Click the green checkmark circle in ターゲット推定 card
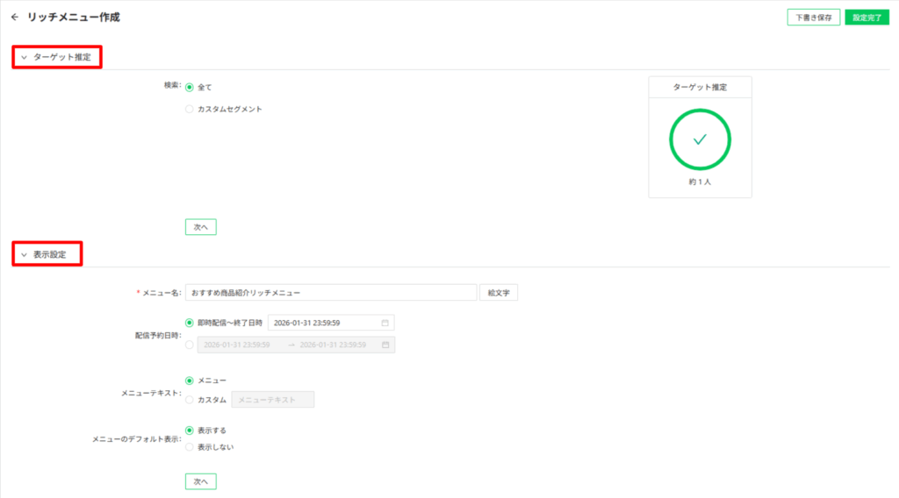 point(700,139)
